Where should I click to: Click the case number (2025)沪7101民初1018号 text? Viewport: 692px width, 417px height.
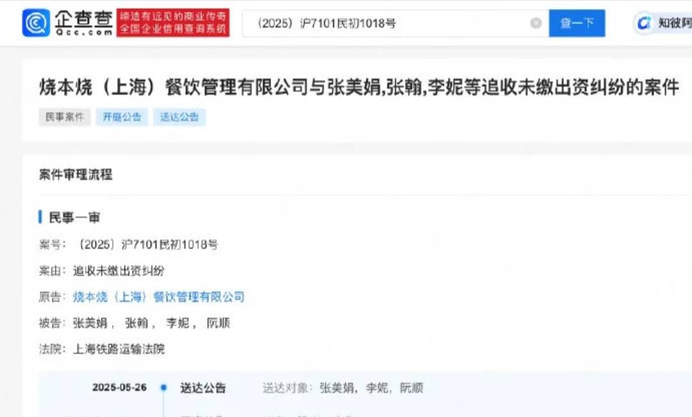(x=147, y=244)
